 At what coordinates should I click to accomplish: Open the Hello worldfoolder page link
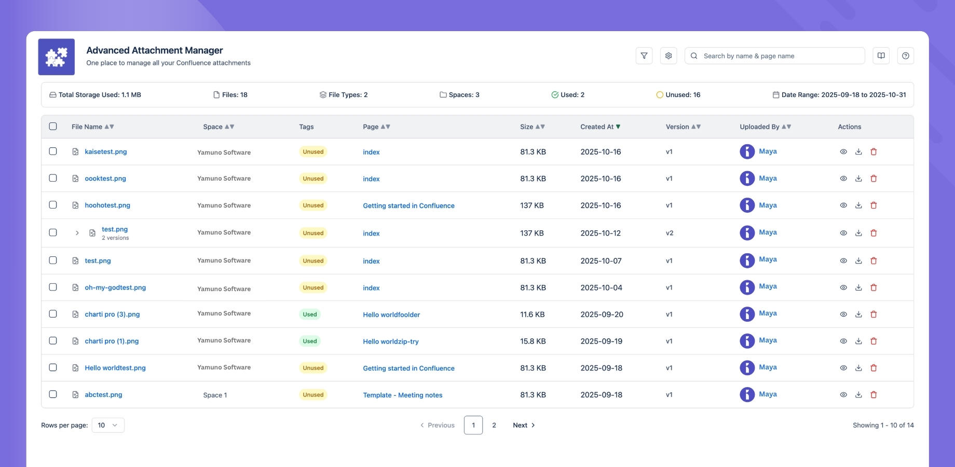point(391,314)
